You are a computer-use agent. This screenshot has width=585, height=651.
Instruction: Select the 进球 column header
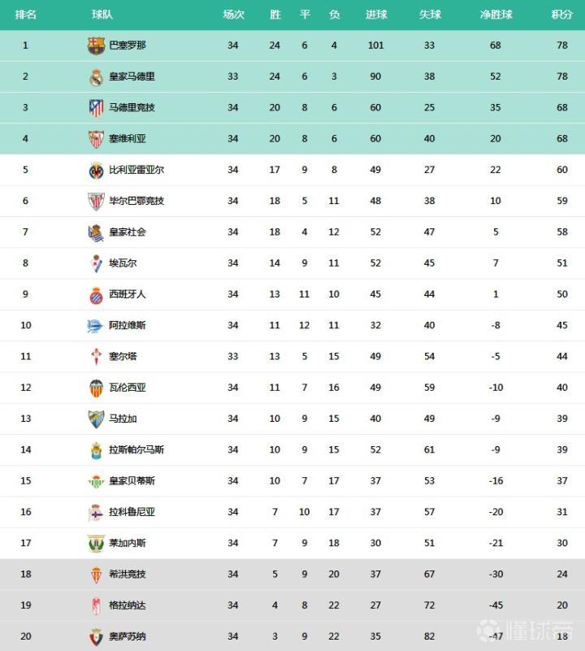pyautogui.click(x=376, y=15)
